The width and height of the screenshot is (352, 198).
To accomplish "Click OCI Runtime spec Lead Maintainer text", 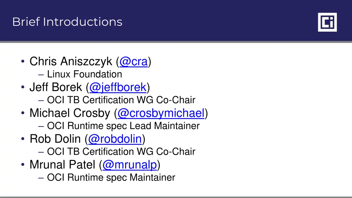I will click(x=123, y=126).
